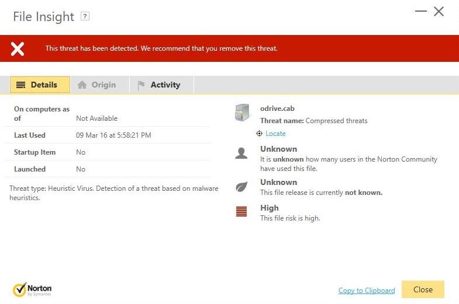This screenshot has height=304, width=459.
Task: Click the File Insight window title
Action: (44, 16)
